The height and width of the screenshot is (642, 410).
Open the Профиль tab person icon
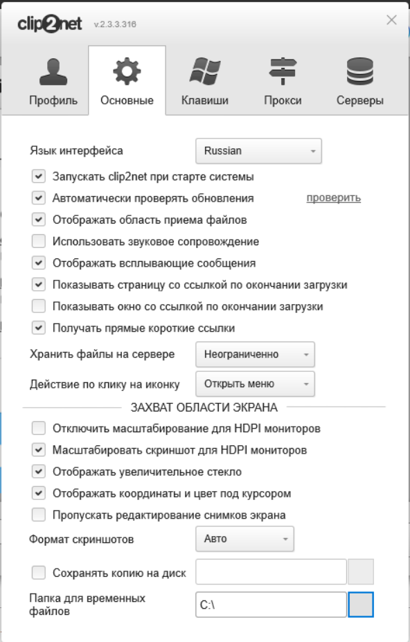click(53, 72)
